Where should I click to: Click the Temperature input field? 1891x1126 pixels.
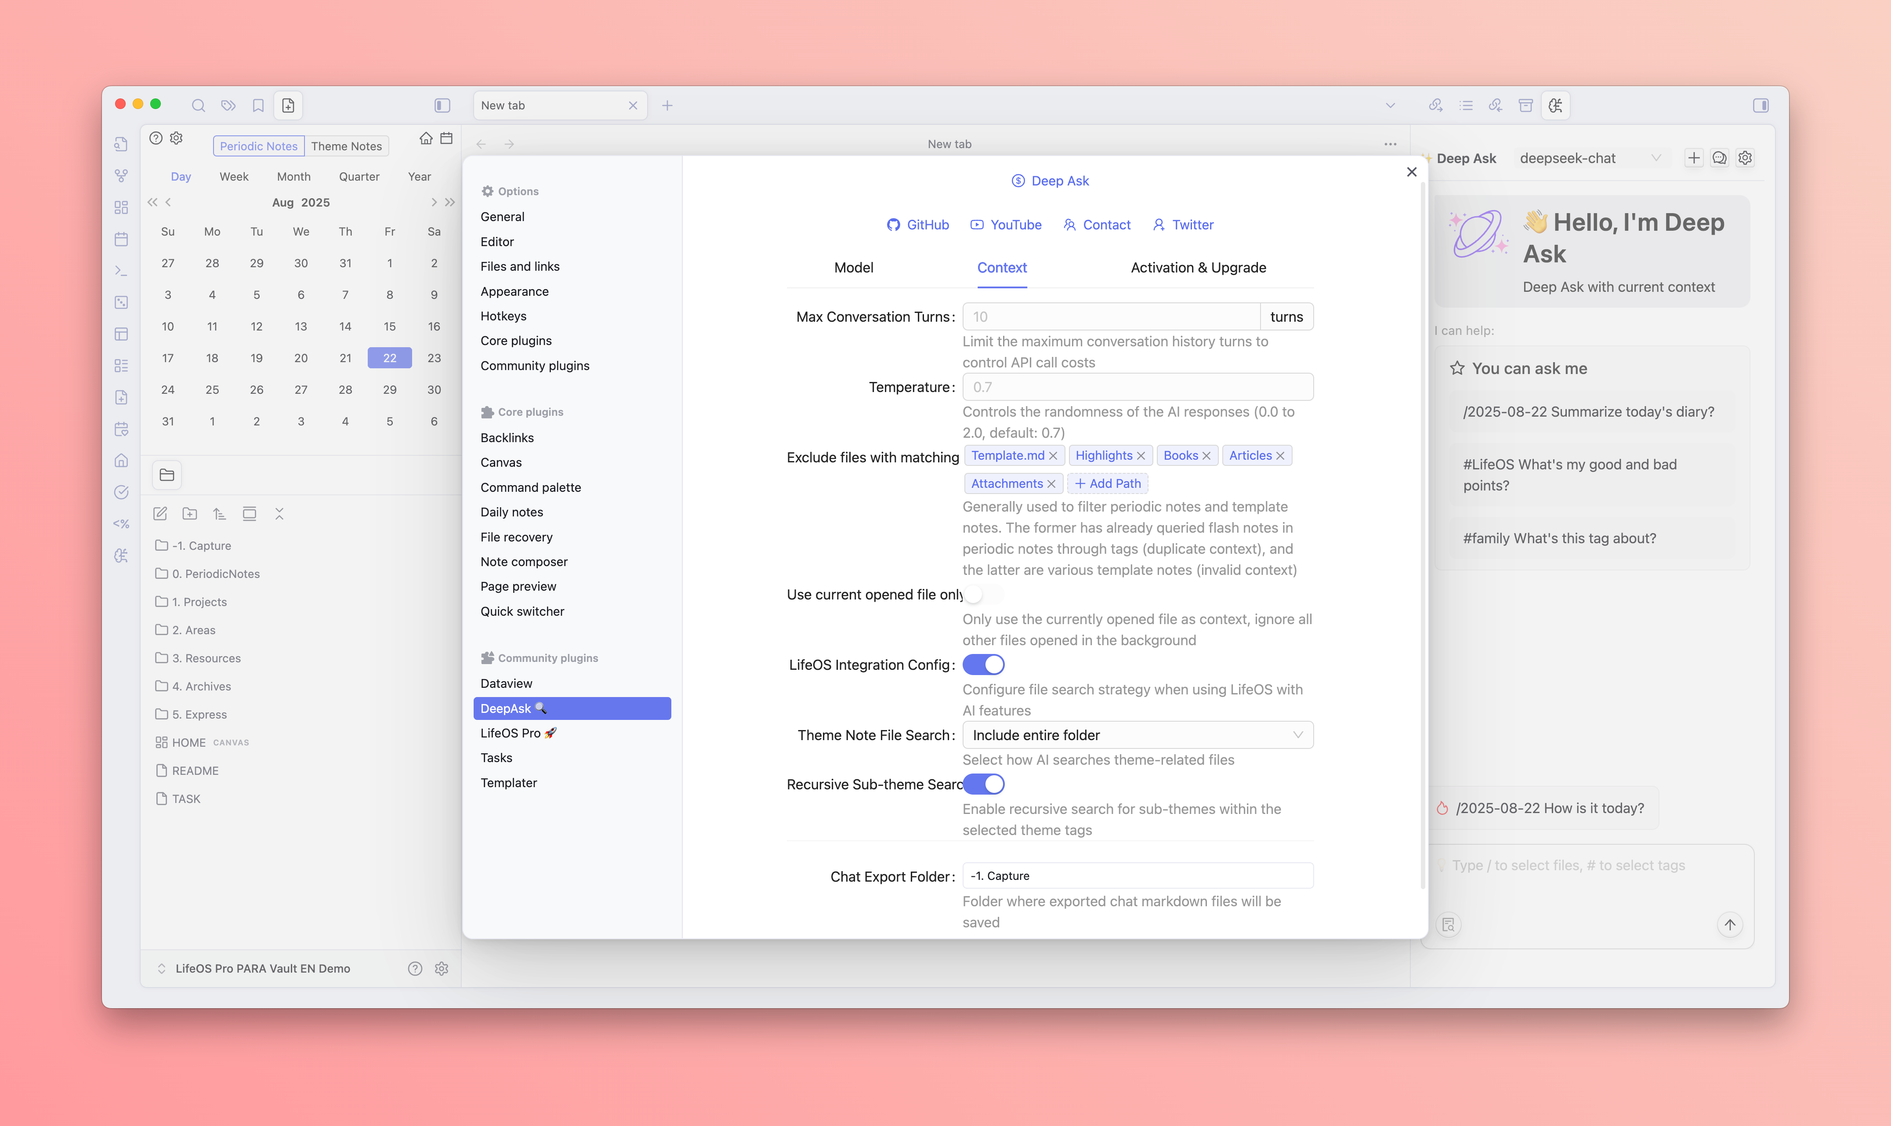point(1137,387)
